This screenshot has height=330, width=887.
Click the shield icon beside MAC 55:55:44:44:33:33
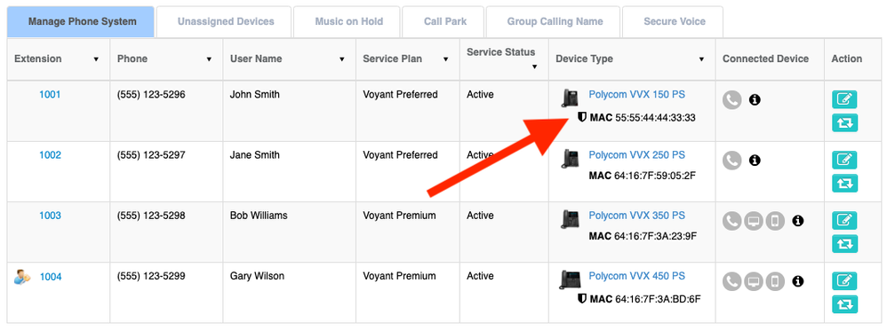(x=581, y=117)
